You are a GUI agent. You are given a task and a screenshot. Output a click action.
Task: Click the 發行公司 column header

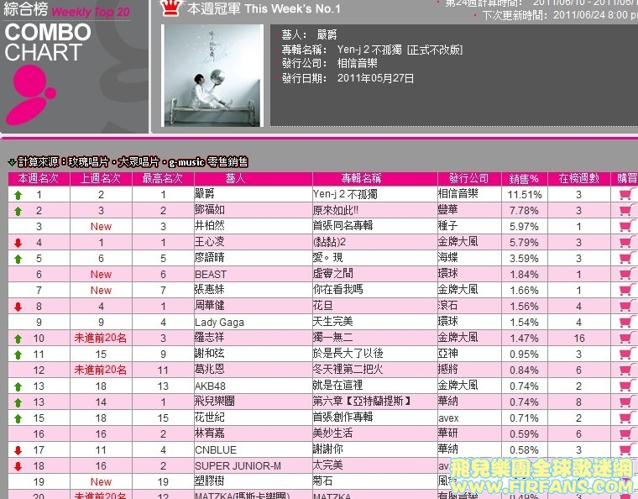click(468, 178)
